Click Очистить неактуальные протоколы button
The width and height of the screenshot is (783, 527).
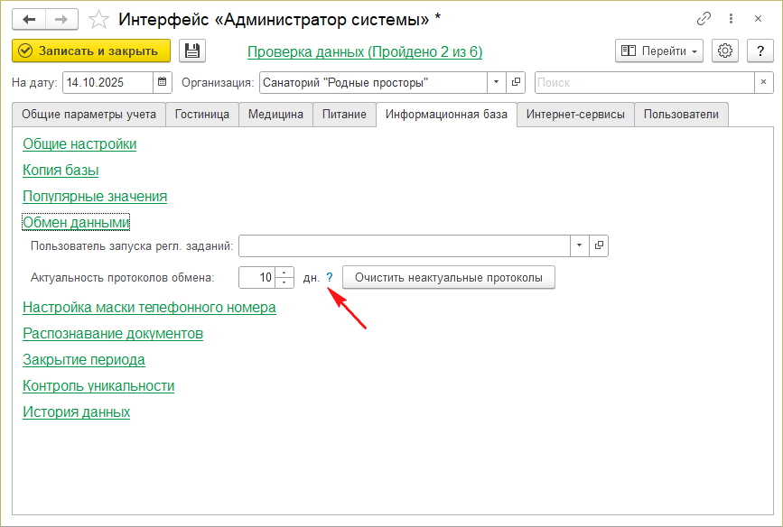(449, 278)
